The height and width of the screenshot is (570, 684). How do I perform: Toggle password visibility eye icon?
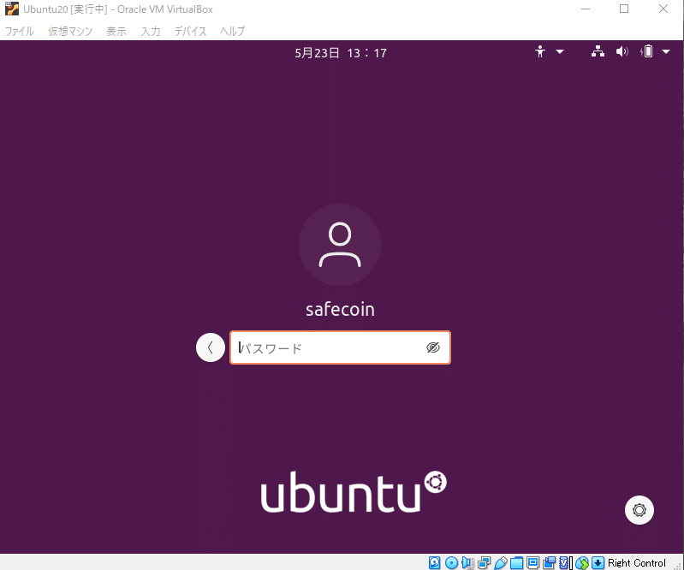click(x=432, y=347)
